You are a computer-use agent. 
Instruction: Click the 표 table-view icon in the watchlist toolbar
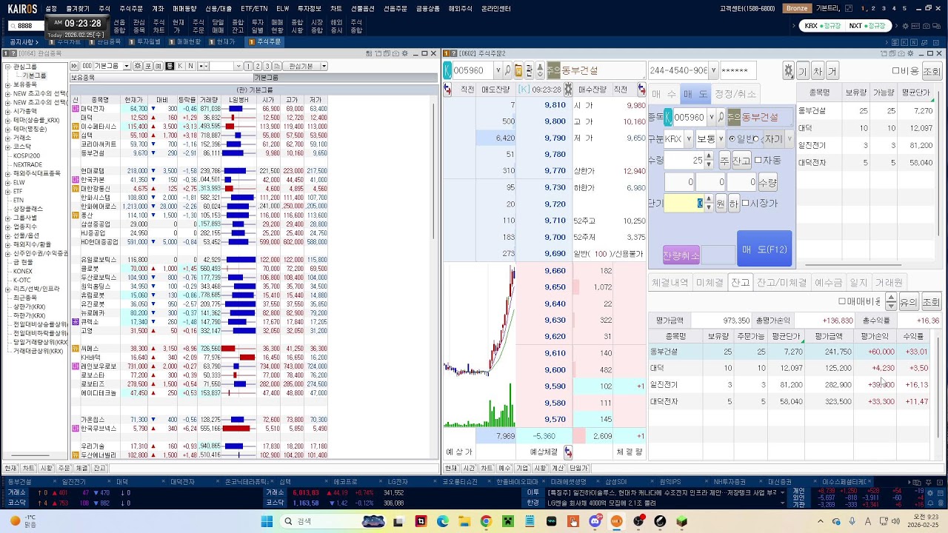click(x=148, y=66)
